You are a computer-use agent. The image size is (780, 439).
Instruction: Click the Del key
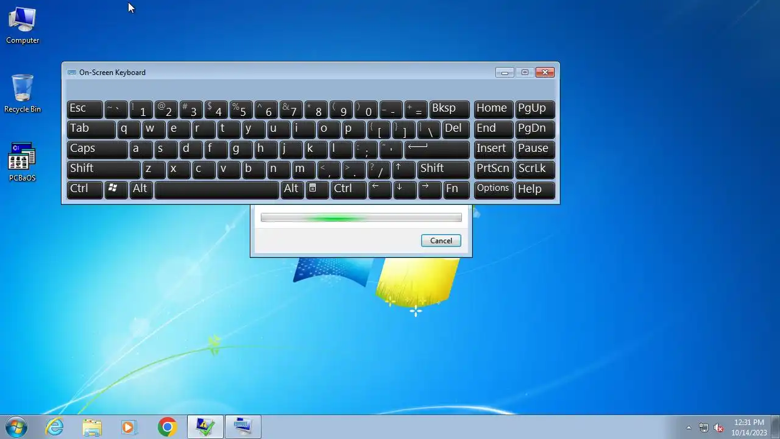456,129
